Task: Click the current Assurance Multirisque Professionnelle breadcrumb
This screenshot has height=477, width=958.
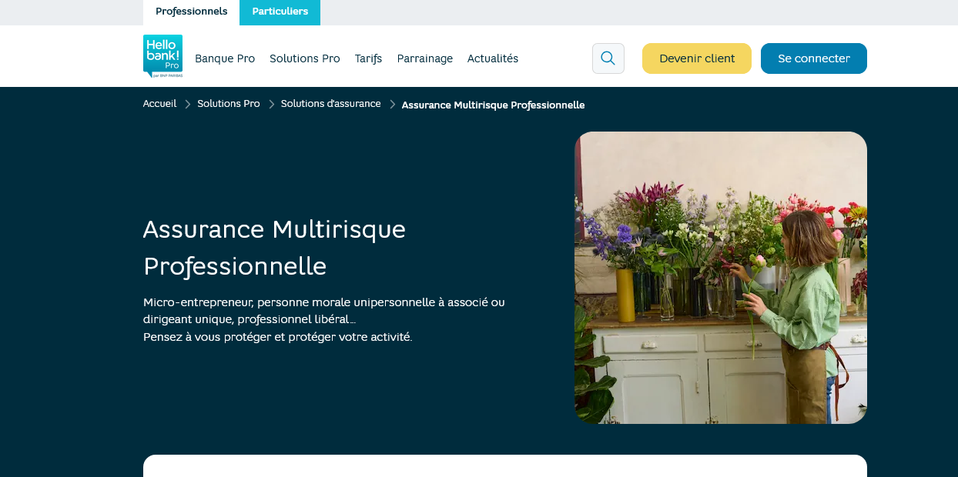Action: [x=493, y=105]
